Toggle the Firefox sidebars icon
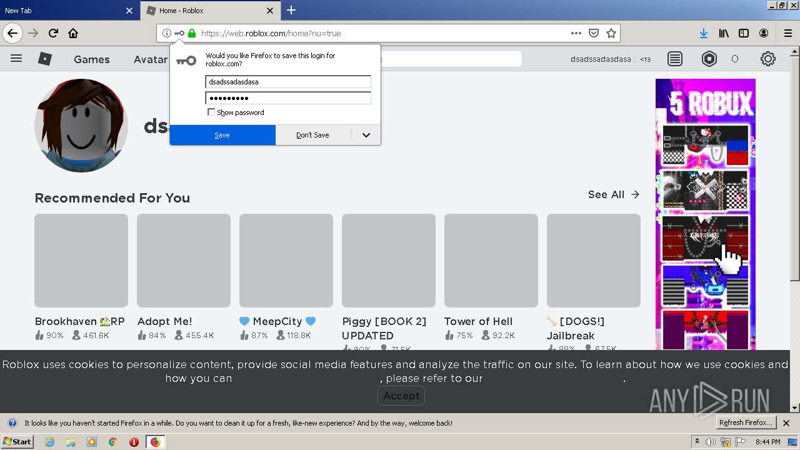800x450 pixels. tap(744, 33)
